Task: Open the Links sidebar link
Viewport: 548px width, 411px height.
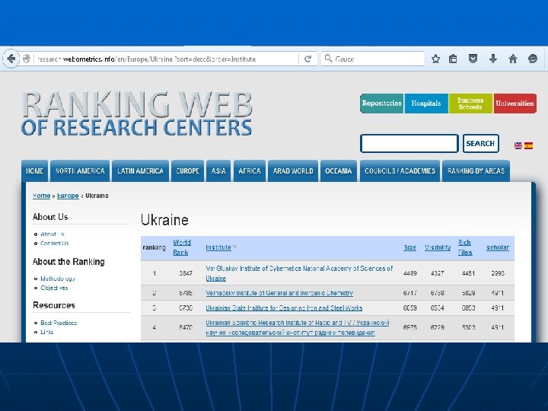Action: [x=47, y=332]
